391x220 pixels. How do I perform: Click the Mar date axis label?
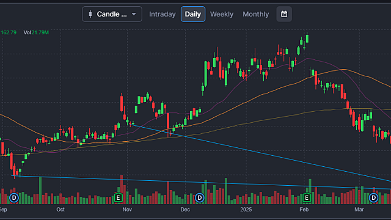click(x=359, y=210)
